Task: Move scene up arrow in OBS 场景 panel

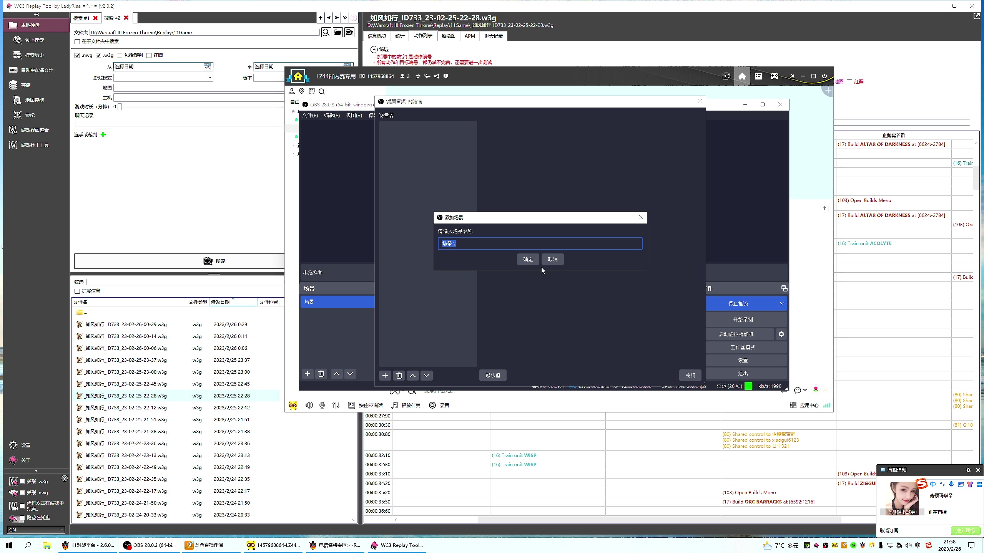Action: click(337, 374)
